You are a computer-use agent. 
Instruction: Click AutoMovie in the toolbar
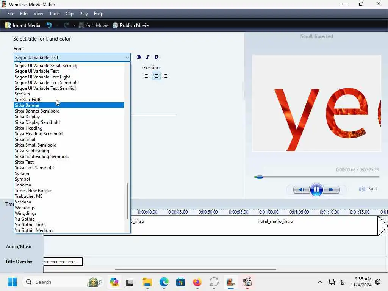[94, 25]
